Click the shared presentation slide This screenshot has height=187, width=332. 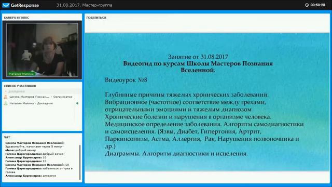pos(207,102)
